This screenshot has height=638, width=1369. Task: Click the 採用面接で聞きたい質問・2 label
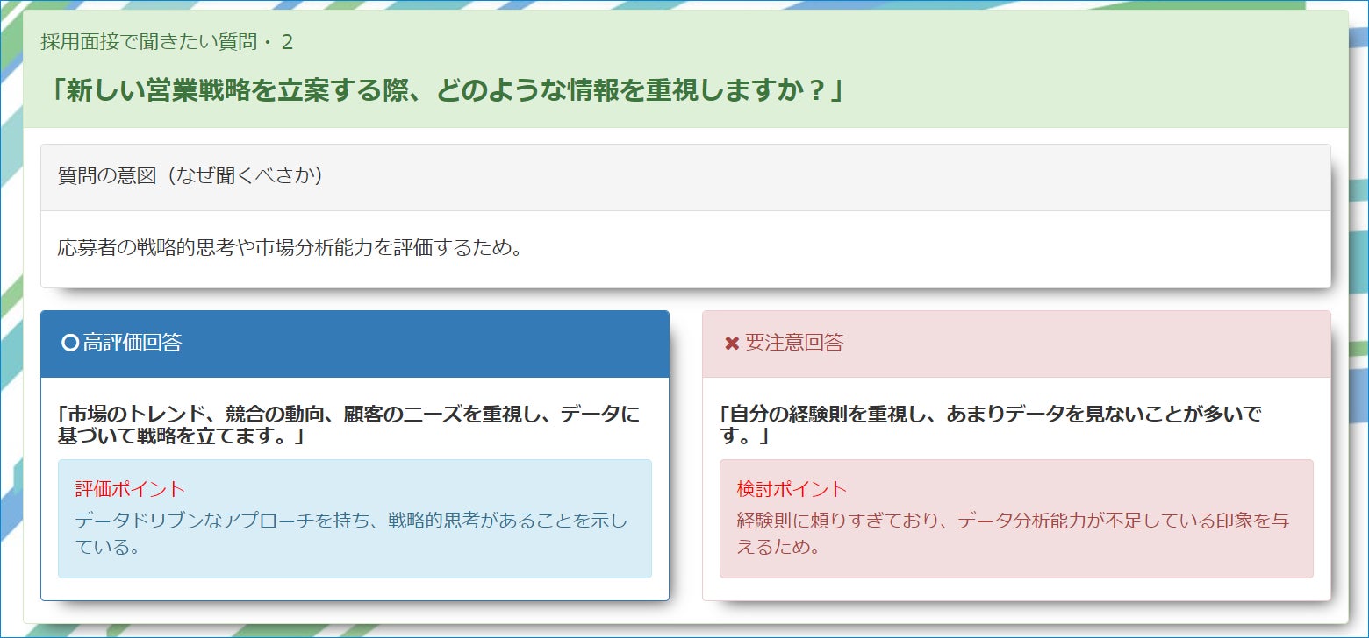pyautogui.click(x=167, y=42)
